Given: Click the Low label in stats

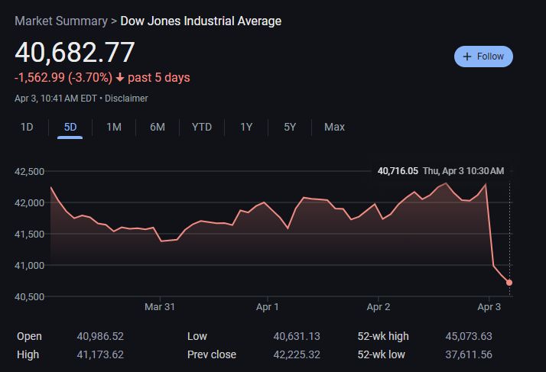Looking at the screenshot, I should pyautogui.click(x=197, y=336).
